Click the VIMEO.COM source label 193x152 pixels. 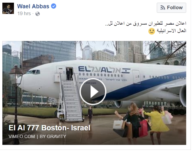[x=22, y=137]
